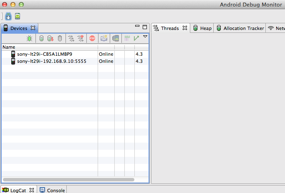Select device sony-lt29i-CB5A1LMBP9
This screenshot has height=193, width=285.
[44, 54]
